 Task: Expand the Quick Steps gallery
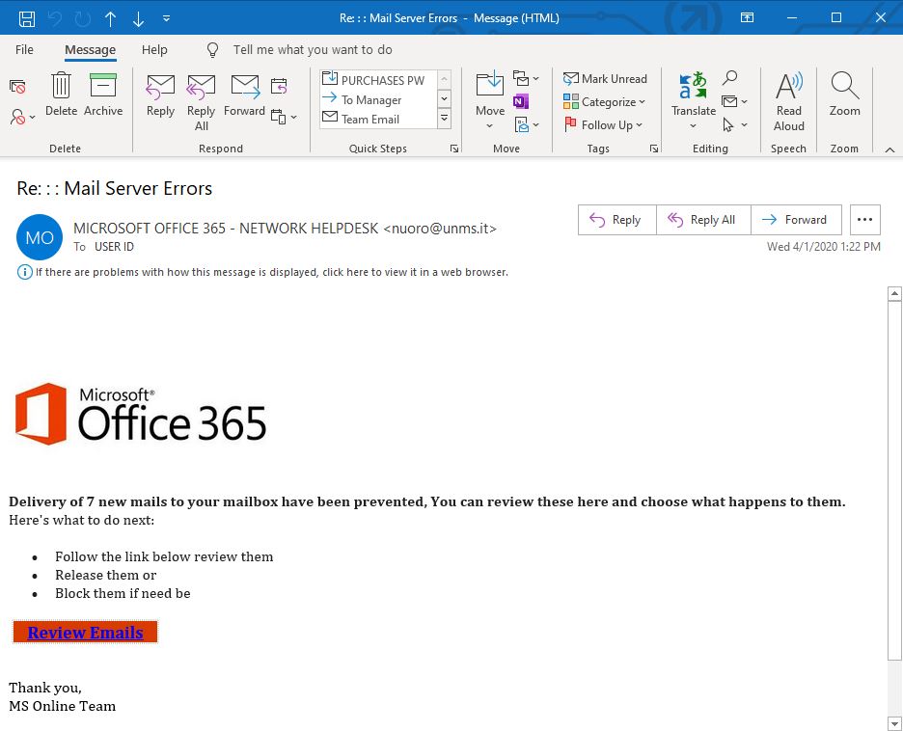(x=444, y=120)
